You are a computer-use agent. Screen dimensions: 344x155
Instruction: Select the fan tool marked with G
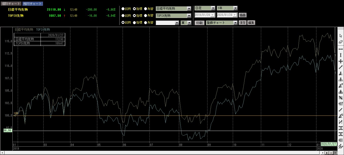[x=341, y=116]
